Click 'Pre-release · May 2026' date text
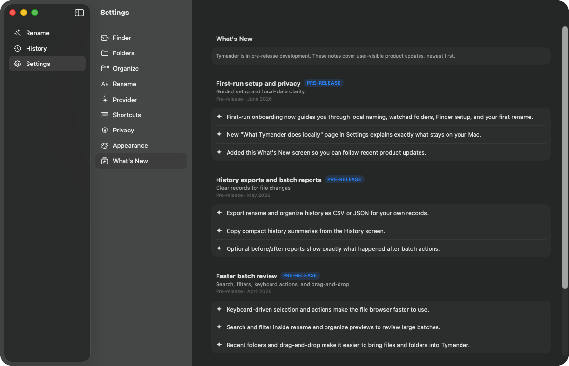Viewport: 569px width, 366px height. tap(243, 196)
